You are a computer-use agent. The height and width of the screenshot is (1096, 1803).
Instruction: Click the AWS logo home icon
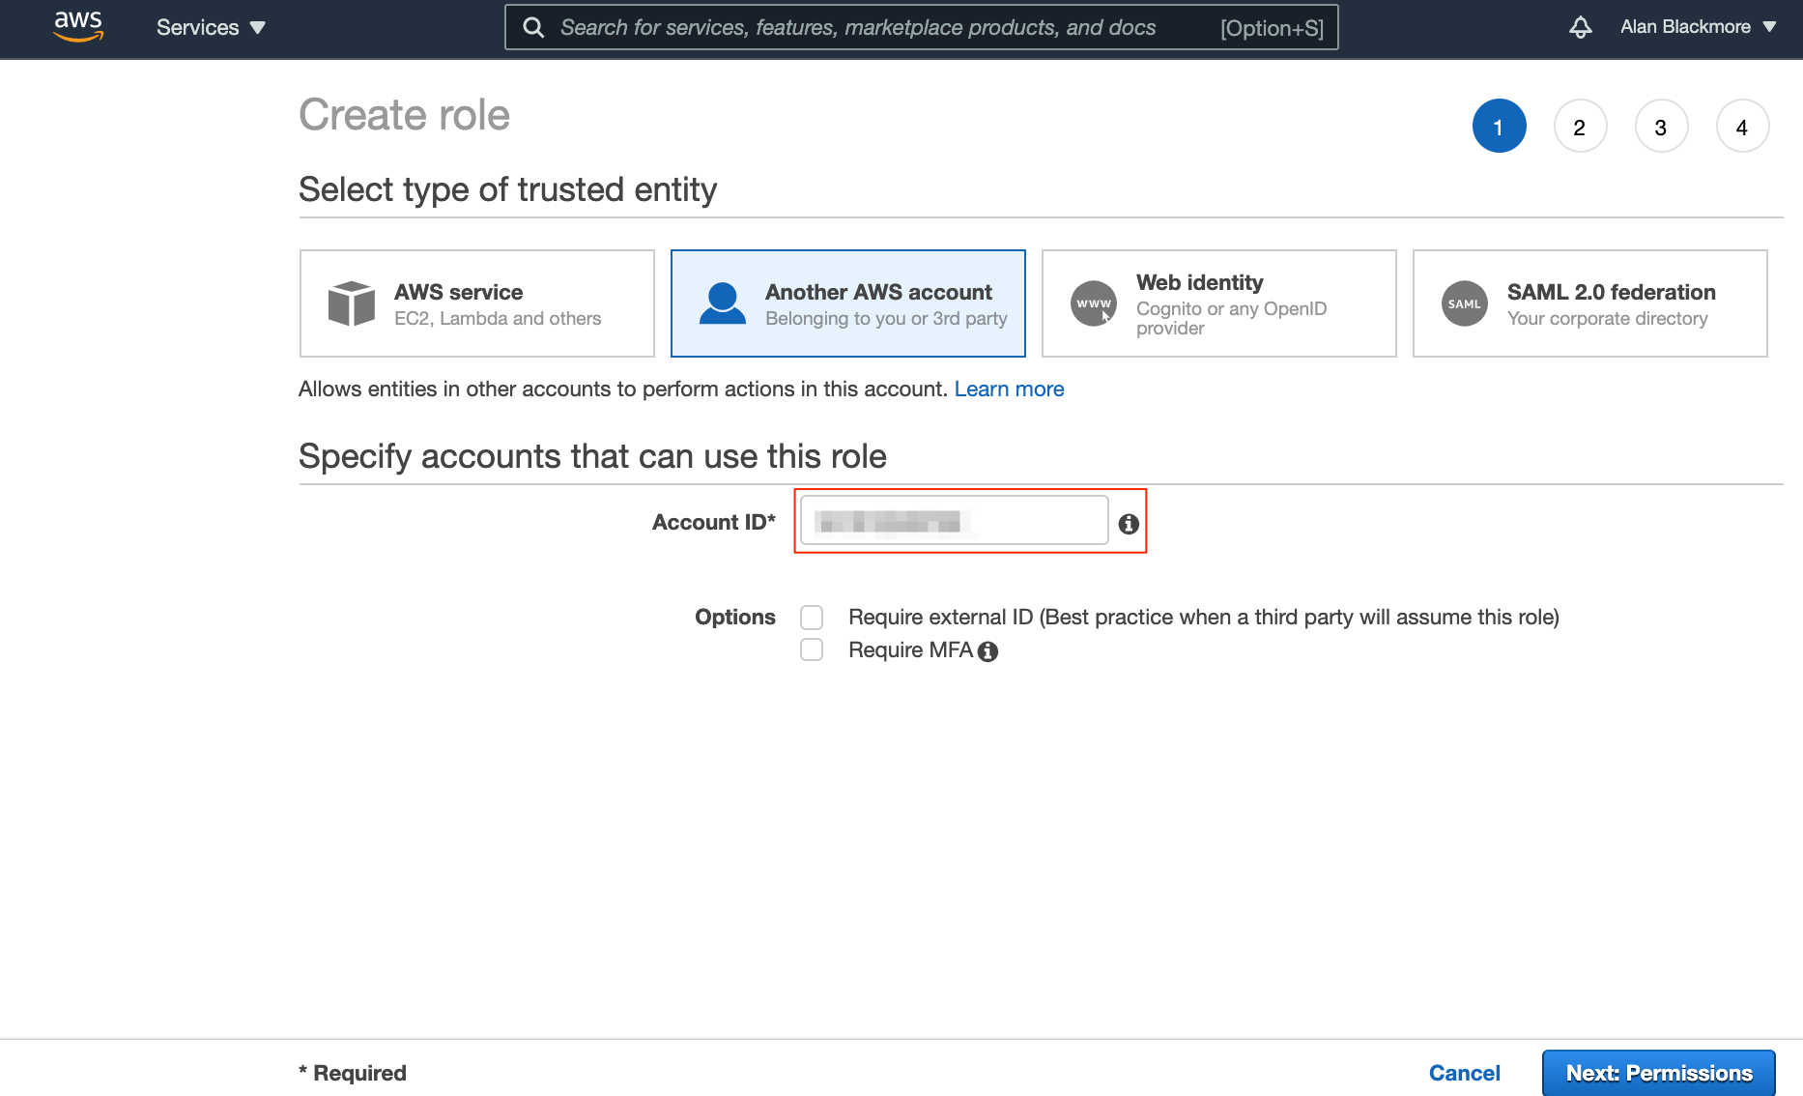78,27
